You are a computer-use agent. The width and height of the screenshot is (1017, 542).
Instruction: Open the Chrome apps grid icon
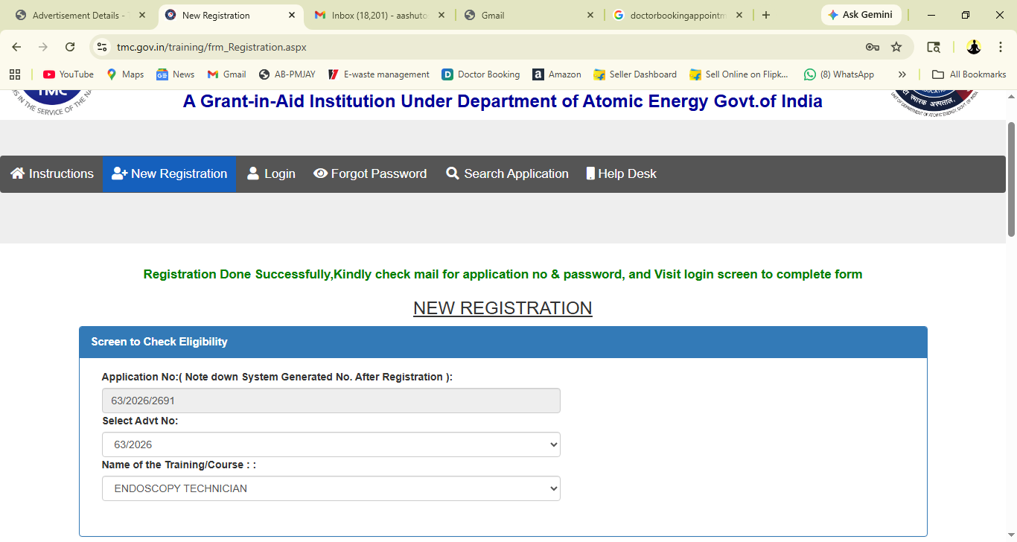click(15, 74)
